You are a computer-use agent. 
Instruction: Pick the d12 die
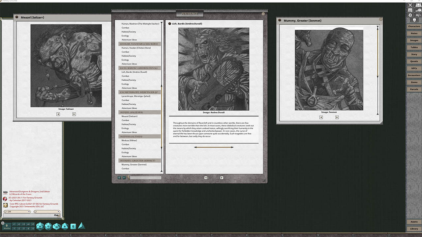click(48, 226)
